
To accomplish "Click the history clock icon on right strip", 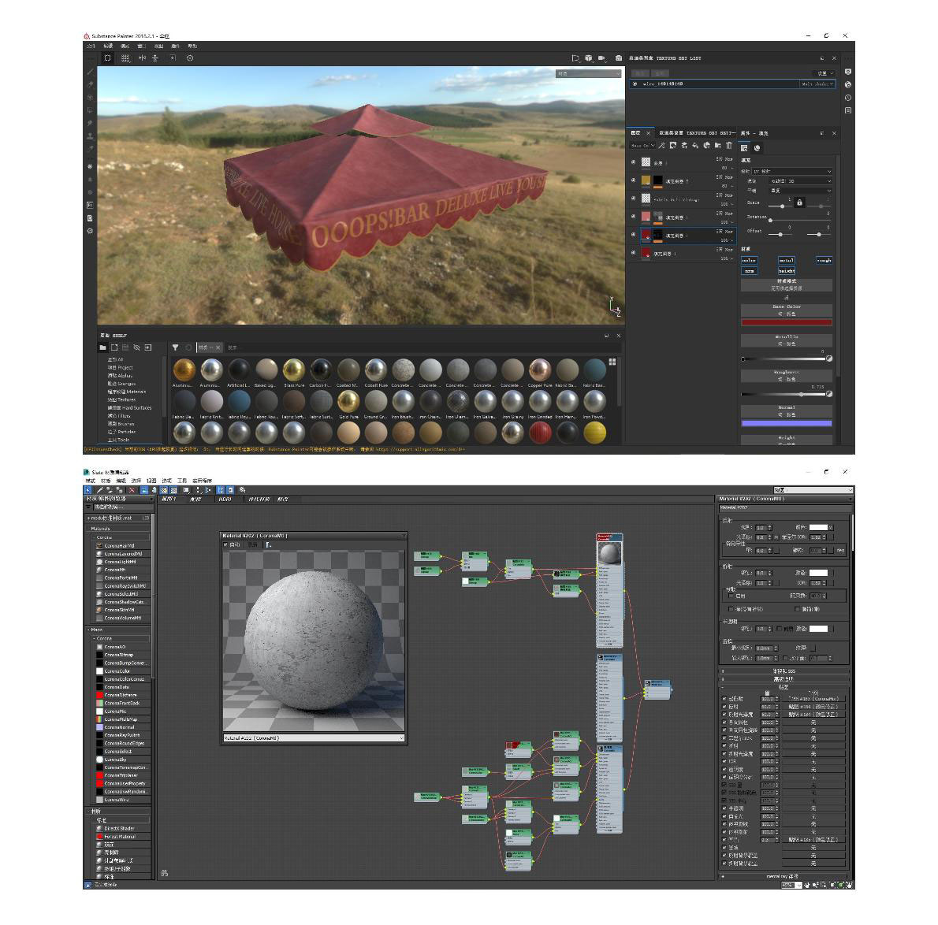I will pos(847,98).
